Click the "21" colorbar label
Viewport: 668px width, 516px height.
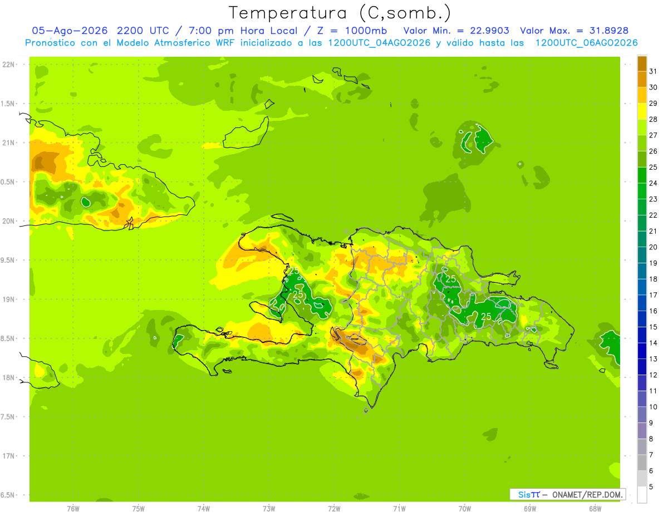(654, 231)
